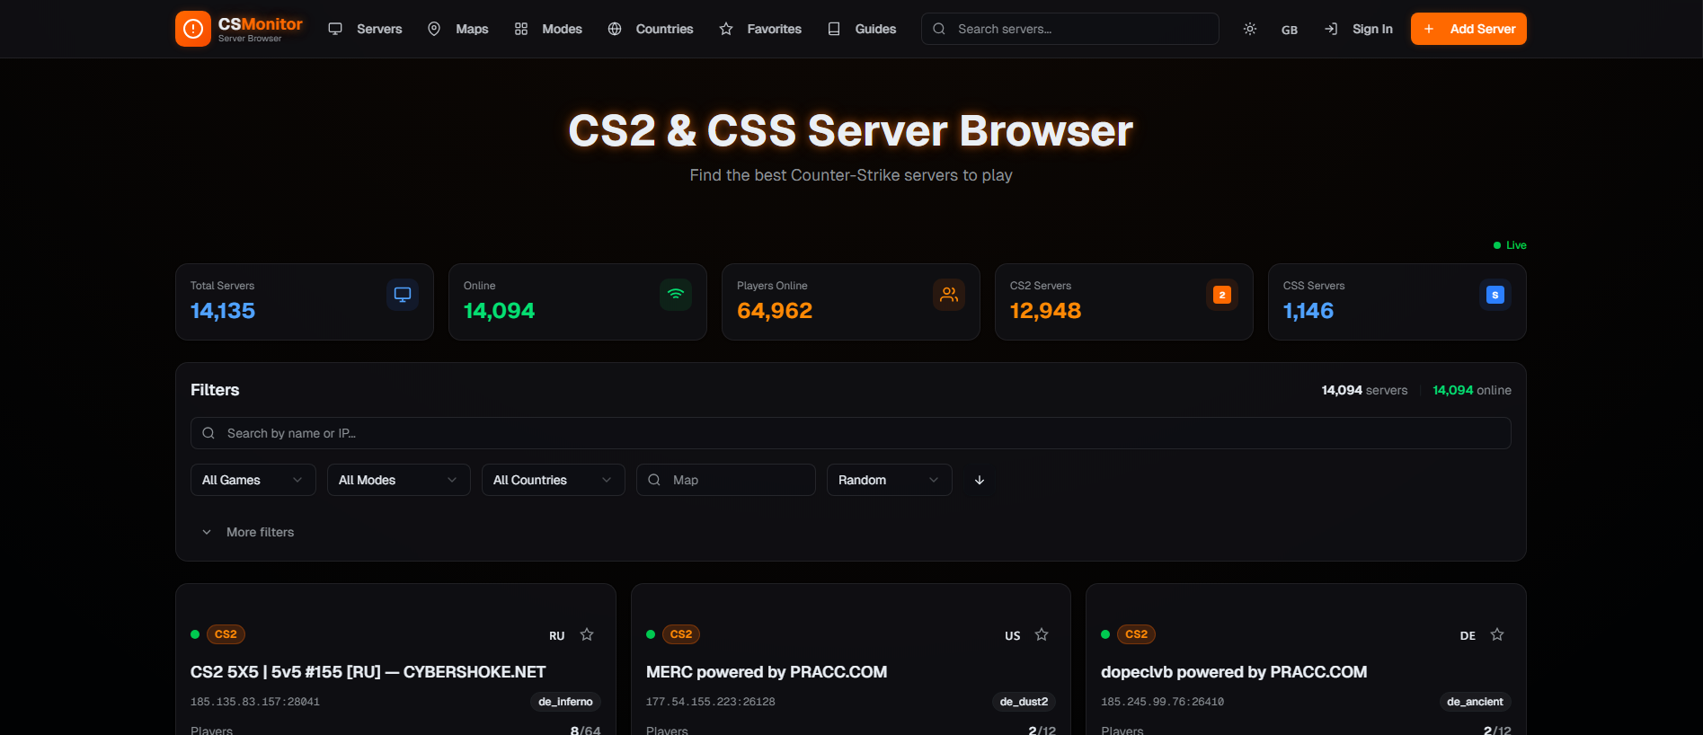Click the Add Server button
Image resolution: width=1703 pixels, height=735 pixels.
(1468, 29)
